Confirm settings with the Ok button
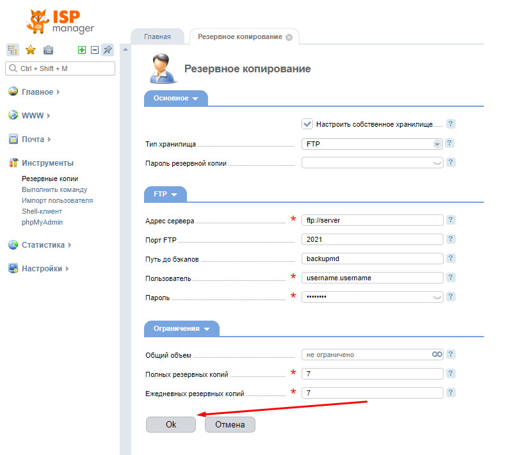 (171, 424)
